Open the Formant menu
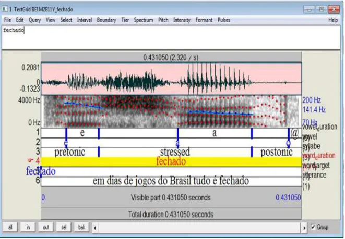 click(x=204, y=20)
